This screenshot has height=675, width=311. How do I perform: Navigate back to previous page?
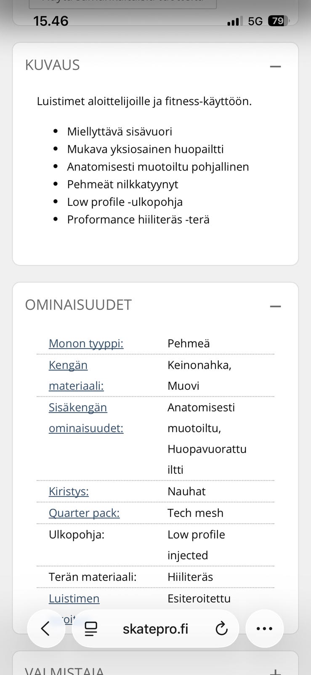click(46, 628)
